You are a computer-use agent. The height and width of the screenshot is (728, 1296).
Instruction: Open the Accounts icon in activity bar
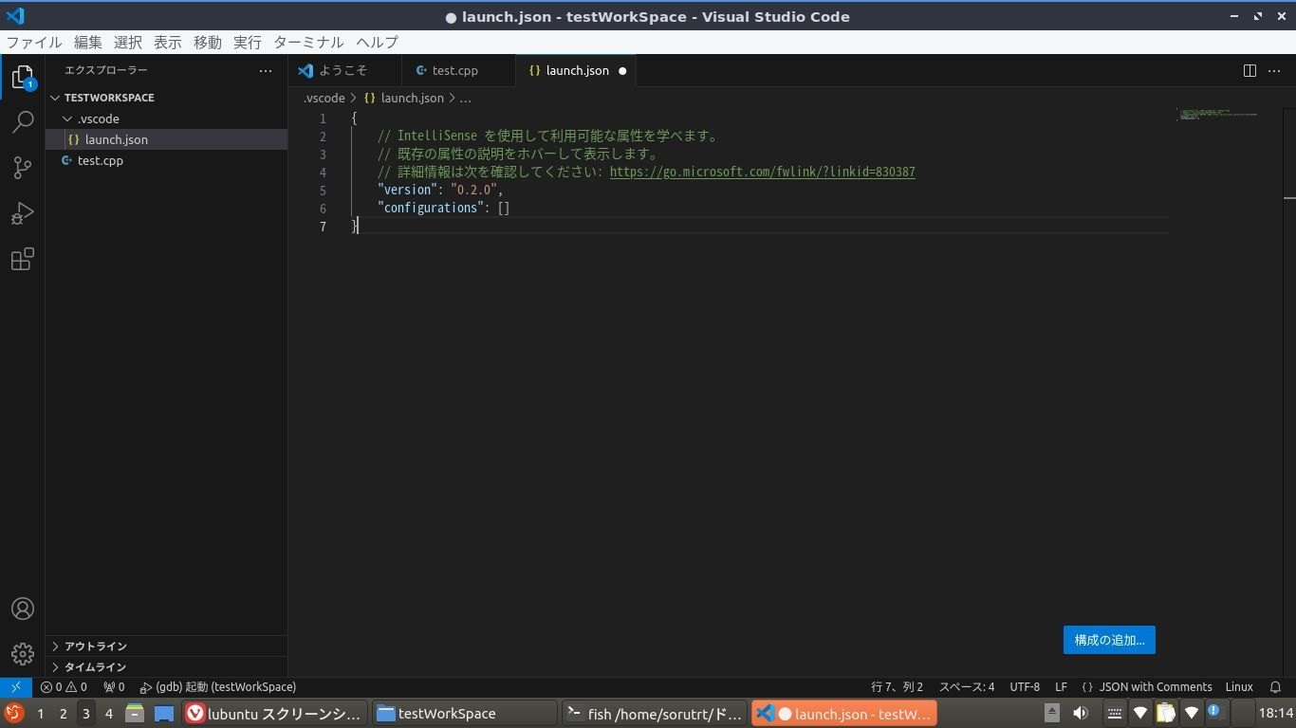pos(23,609)
